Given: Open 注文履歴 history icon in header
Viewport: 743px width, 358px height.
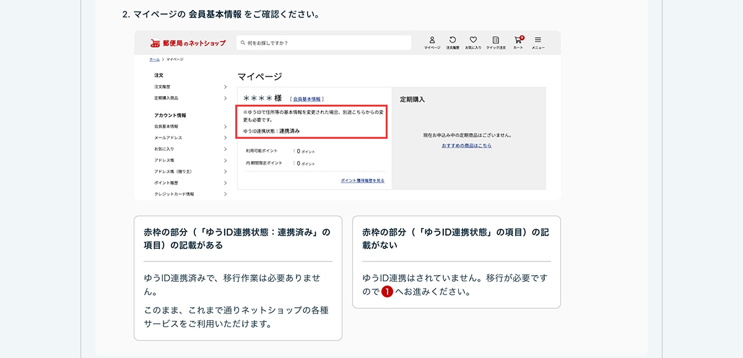Looking at the screenshot, I should (453, 40).
